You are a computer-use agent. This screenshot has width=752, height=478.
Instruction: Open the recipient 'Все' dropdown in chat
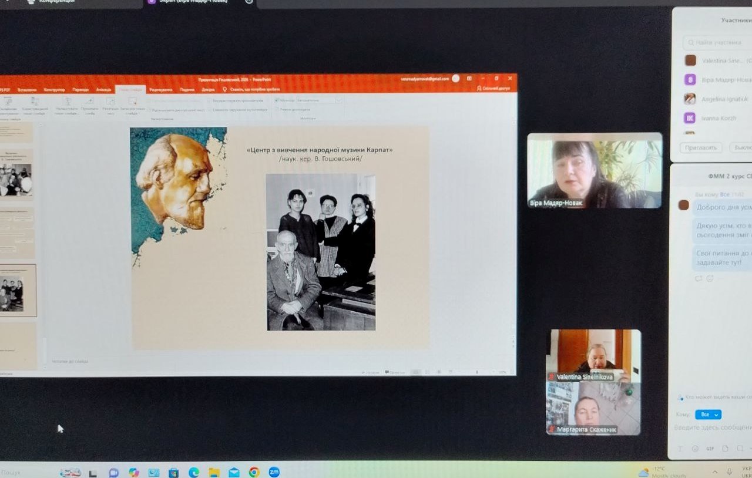point(708,415)
